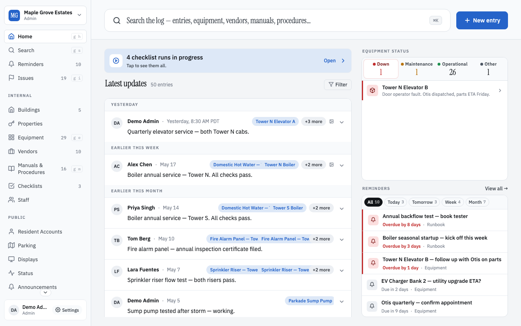The width and height of the screenshot is (521, 326).
Task: Open the Reminders bell in sidebar
Action: click(x=11, y=64)
